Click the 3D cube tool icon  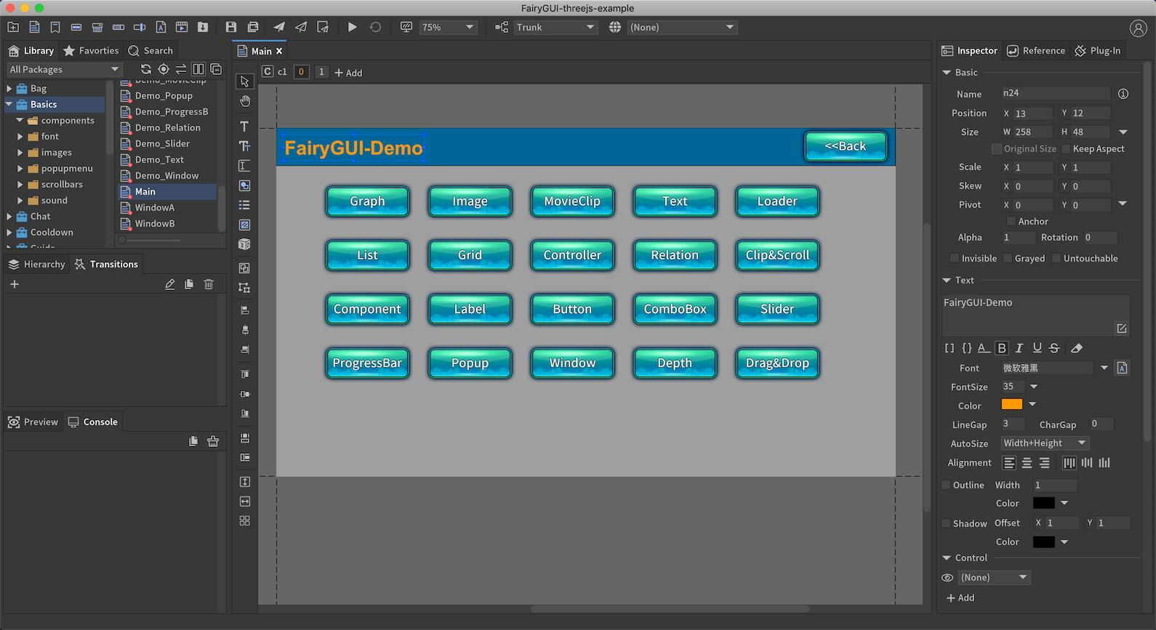coord(244,244)
